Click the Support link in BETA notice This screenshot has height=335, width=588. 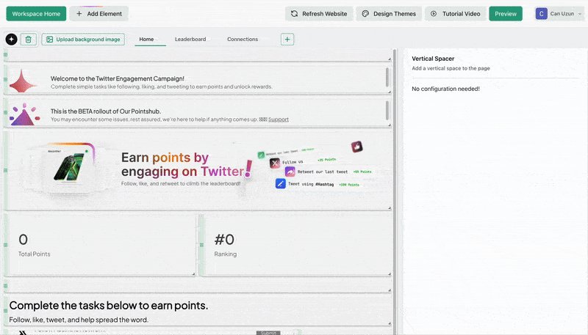click(279, 119)
